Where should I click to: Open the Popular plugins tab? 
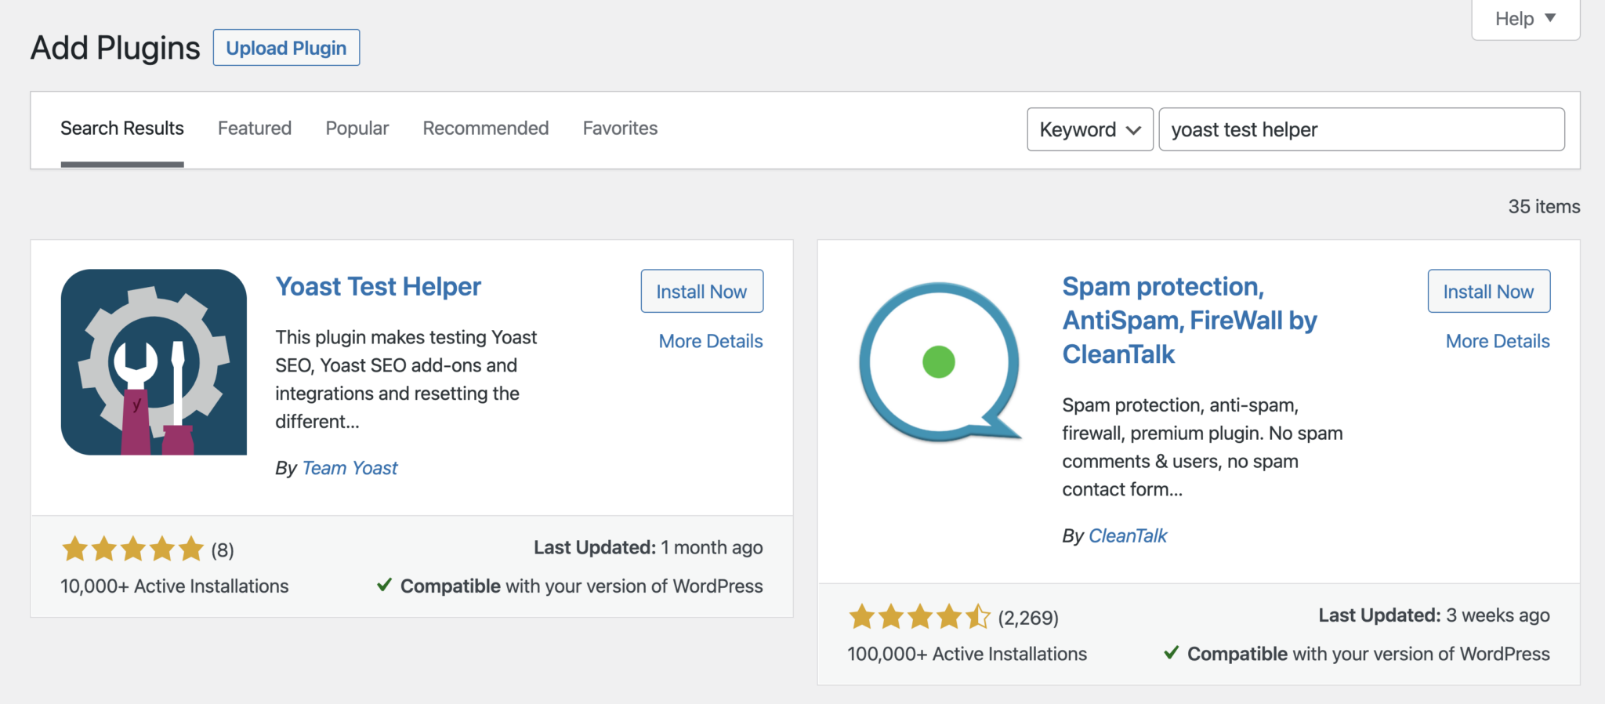coord(357,128)
